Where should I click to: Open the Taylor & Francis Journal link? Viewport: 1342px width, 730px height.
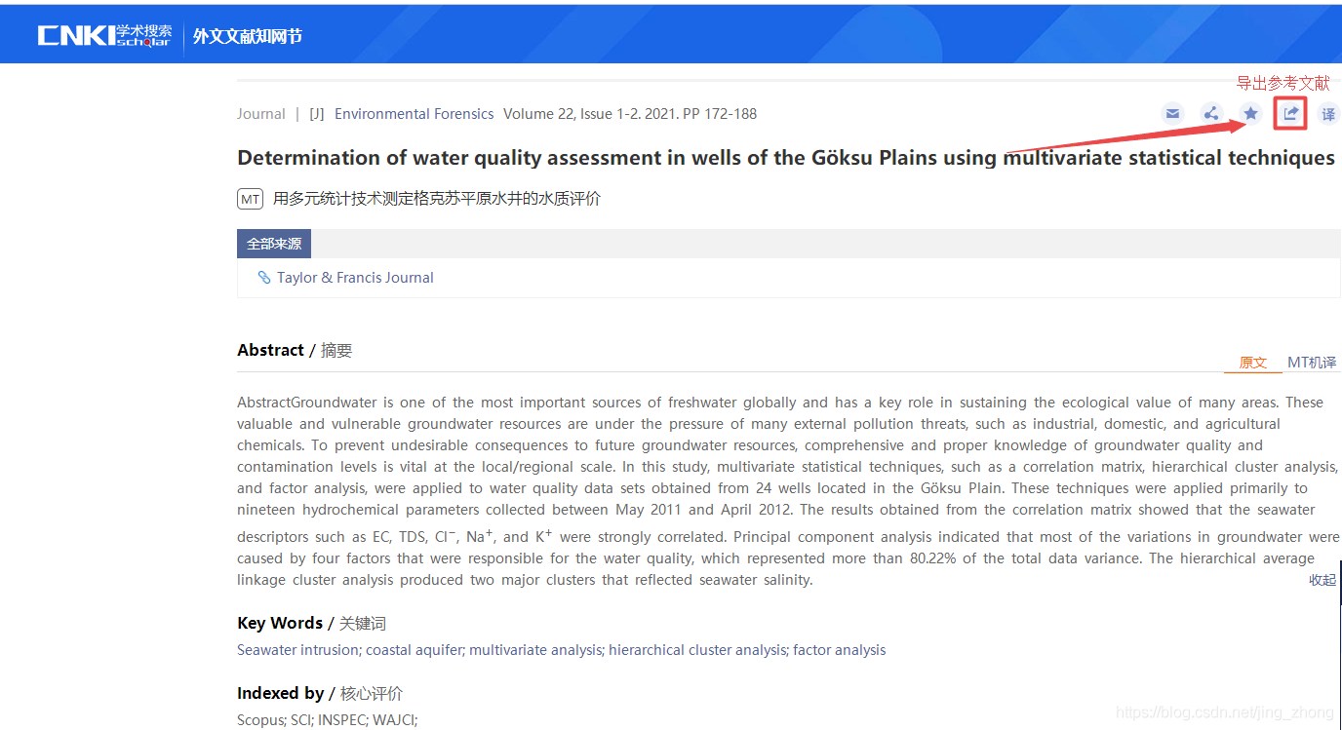[355, 278]
